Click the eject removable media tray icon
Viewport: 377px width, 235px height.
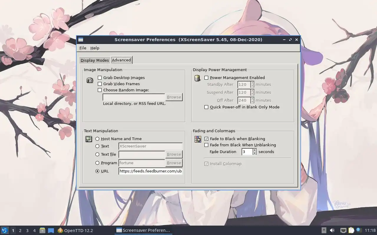pos(324,230)
